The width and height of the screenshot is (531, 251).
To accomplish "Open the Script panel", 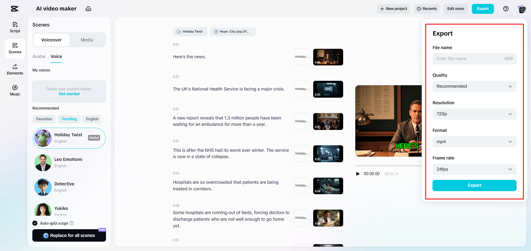I will pos(15,27).
